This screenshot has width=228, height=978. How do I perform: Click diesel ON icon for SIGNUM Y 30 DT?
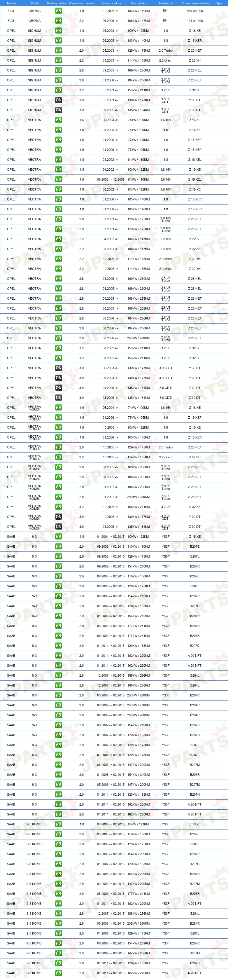pos(58,100)
